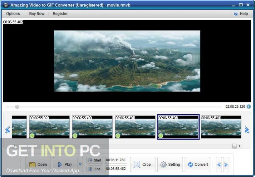Click the green clock icon on the 00:06:55.480 frame
The width and height of the screenshot is (255, 177).
(x=75, y=136)
